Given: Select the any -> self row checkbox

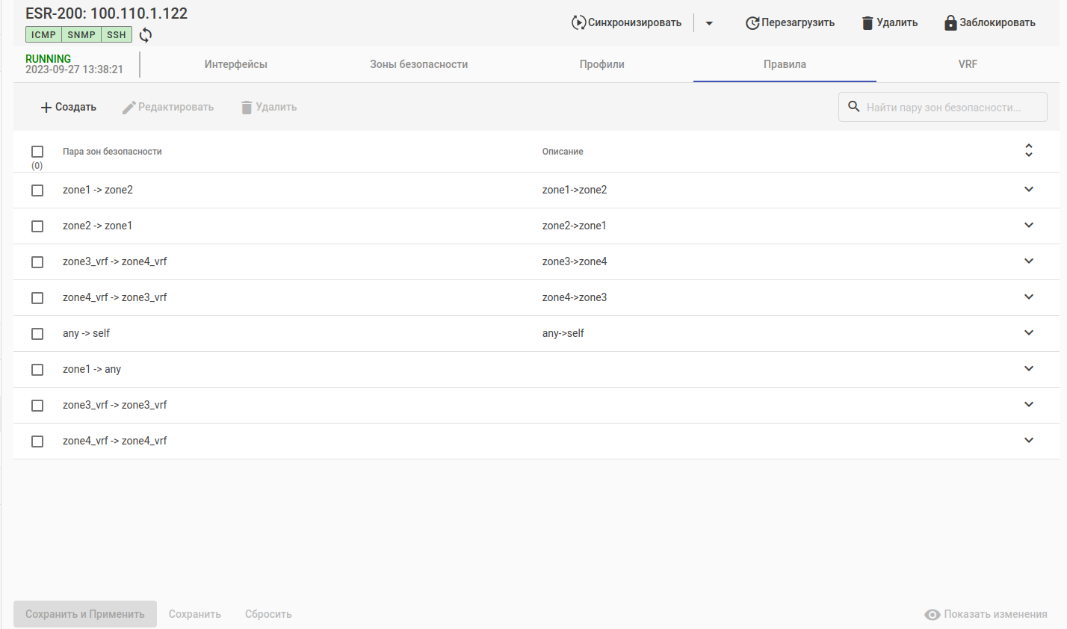Looking at the screenshot, I should (x=37, y=334).
